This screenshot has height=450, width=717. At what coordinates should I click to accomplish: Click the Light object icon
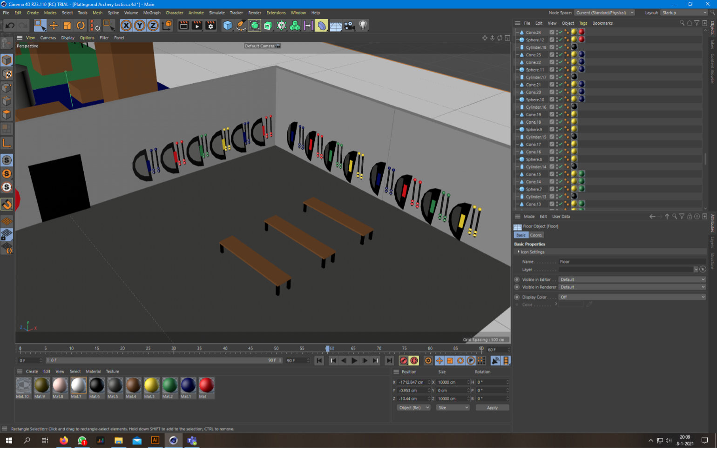[363, 26]
